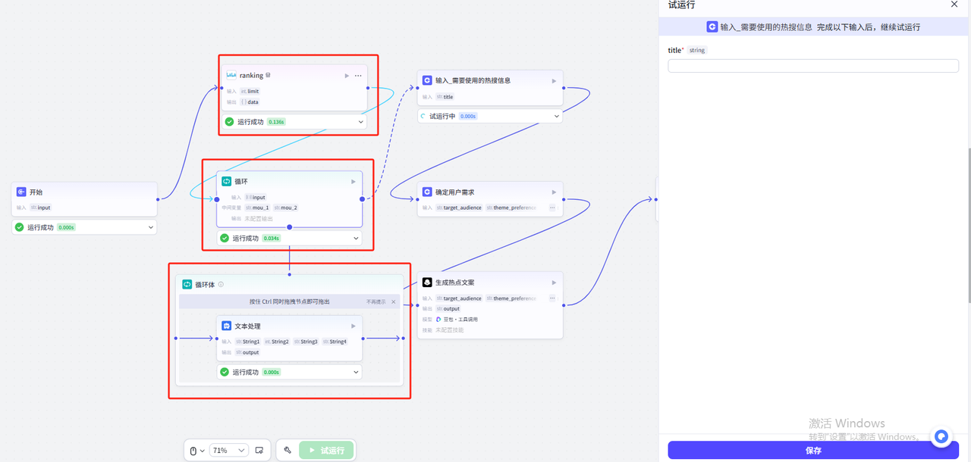Click the 试运行 button in bottom toolbar
This screenshot has height=462, width=971.
[327, 451]
